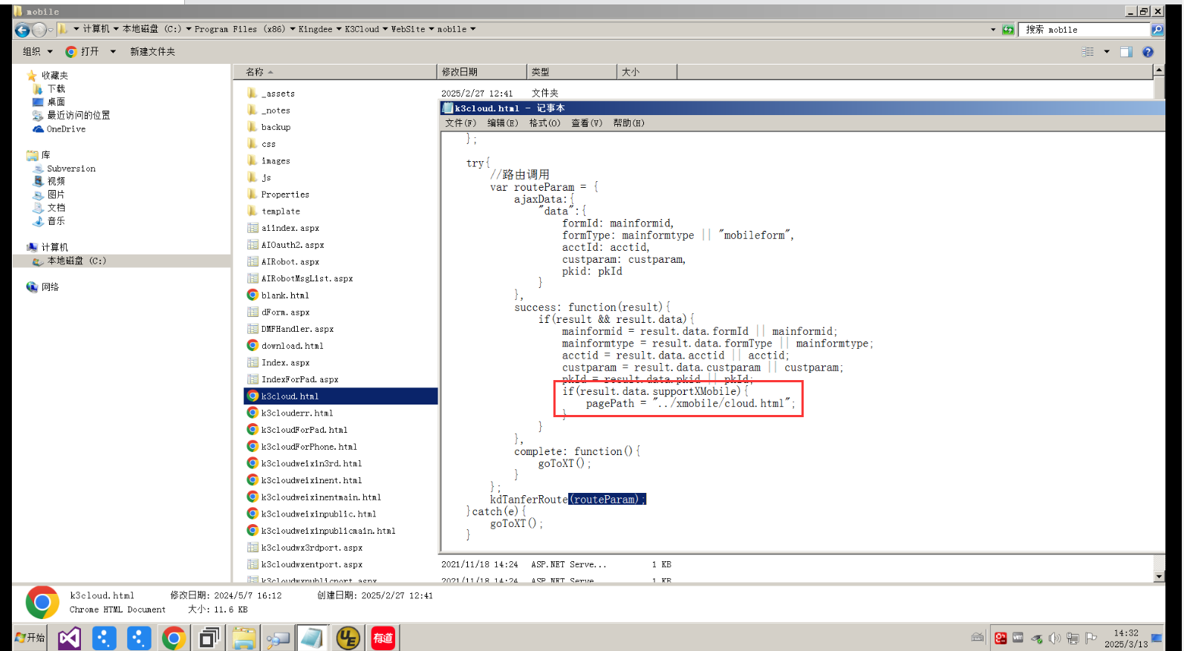Open Visual Studio from the taskbar

(x=69, y=638)
